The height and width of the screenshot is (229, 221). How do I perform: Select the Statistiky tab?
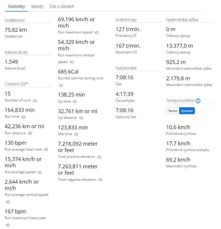16,6
